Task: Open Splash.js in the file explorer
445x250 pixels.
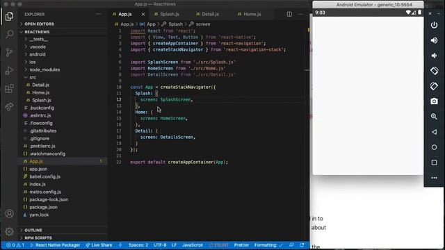Action: pos(42,100)
